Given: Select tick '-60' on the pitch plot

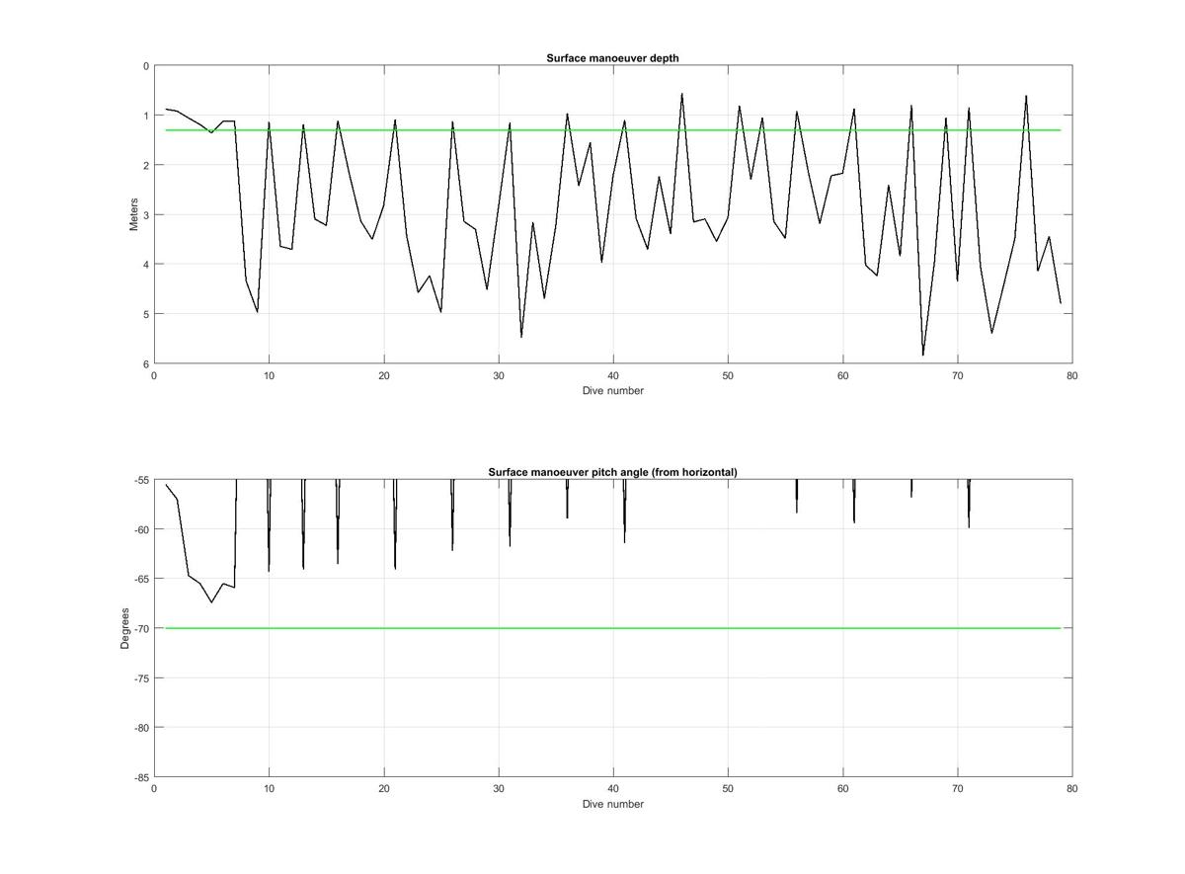Looking at the screenshot, I should coord(140,529).
